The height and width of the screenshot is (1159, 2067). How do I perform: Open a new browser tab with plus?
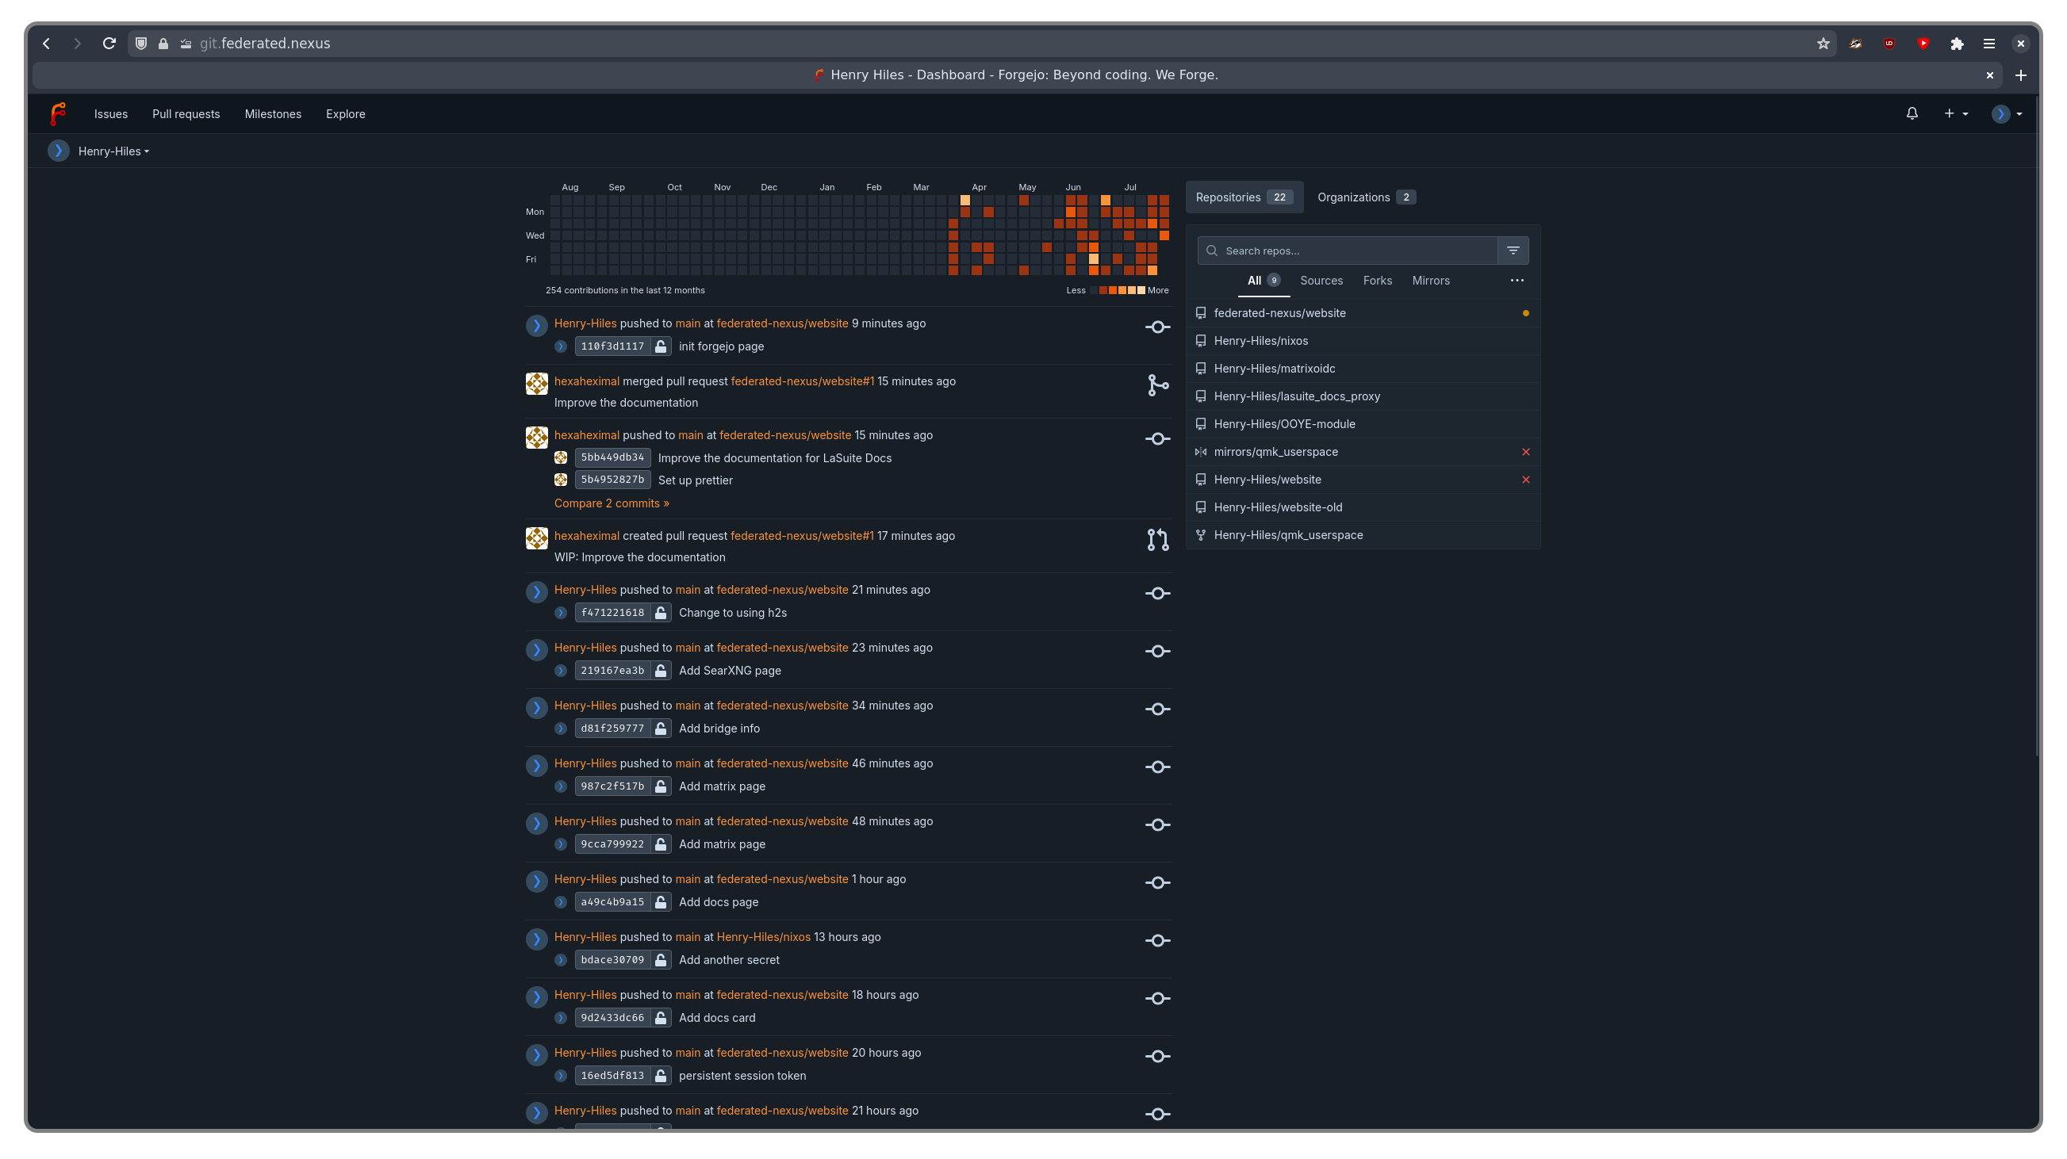pos(2020,75)
